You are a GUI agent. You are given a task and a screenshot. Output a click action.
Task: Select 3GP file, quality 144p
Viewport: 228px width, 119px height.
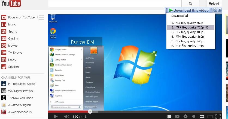[191, 46]
